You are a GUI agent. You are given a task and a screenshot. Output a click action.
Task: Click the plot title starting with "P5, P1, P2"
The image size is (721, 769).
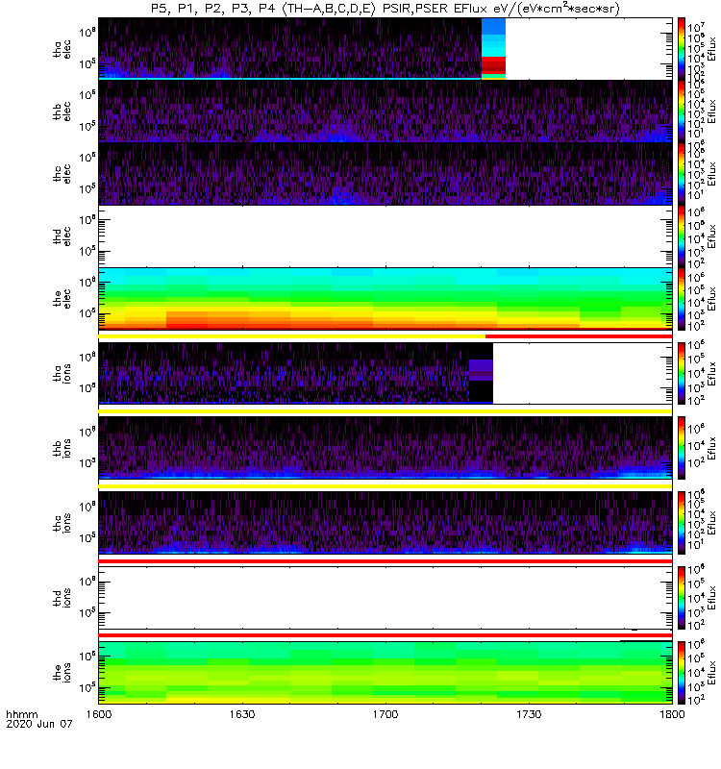click(385, 9)
